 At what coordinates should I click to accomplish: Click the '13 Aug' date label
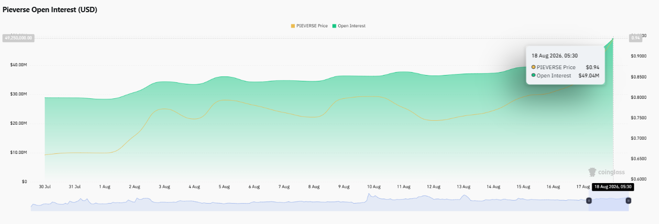point(463,187)
